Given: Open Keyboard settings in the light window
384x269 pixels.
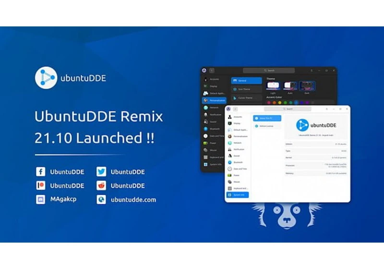Looking at the screenshot, I should coord(238,188).
